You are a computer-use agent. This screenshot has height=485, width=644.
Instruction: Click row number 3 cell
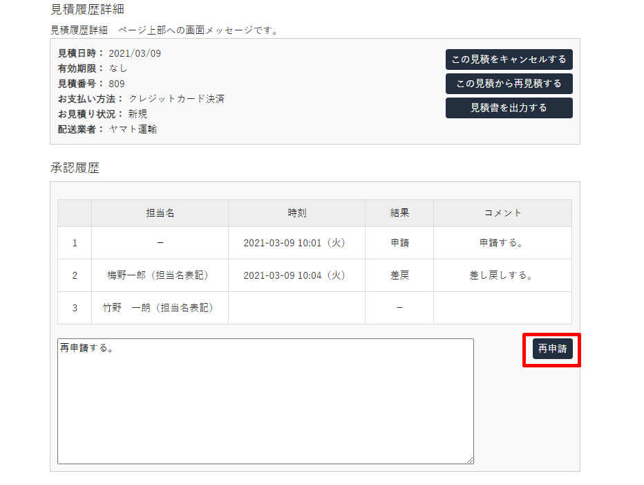75,308
